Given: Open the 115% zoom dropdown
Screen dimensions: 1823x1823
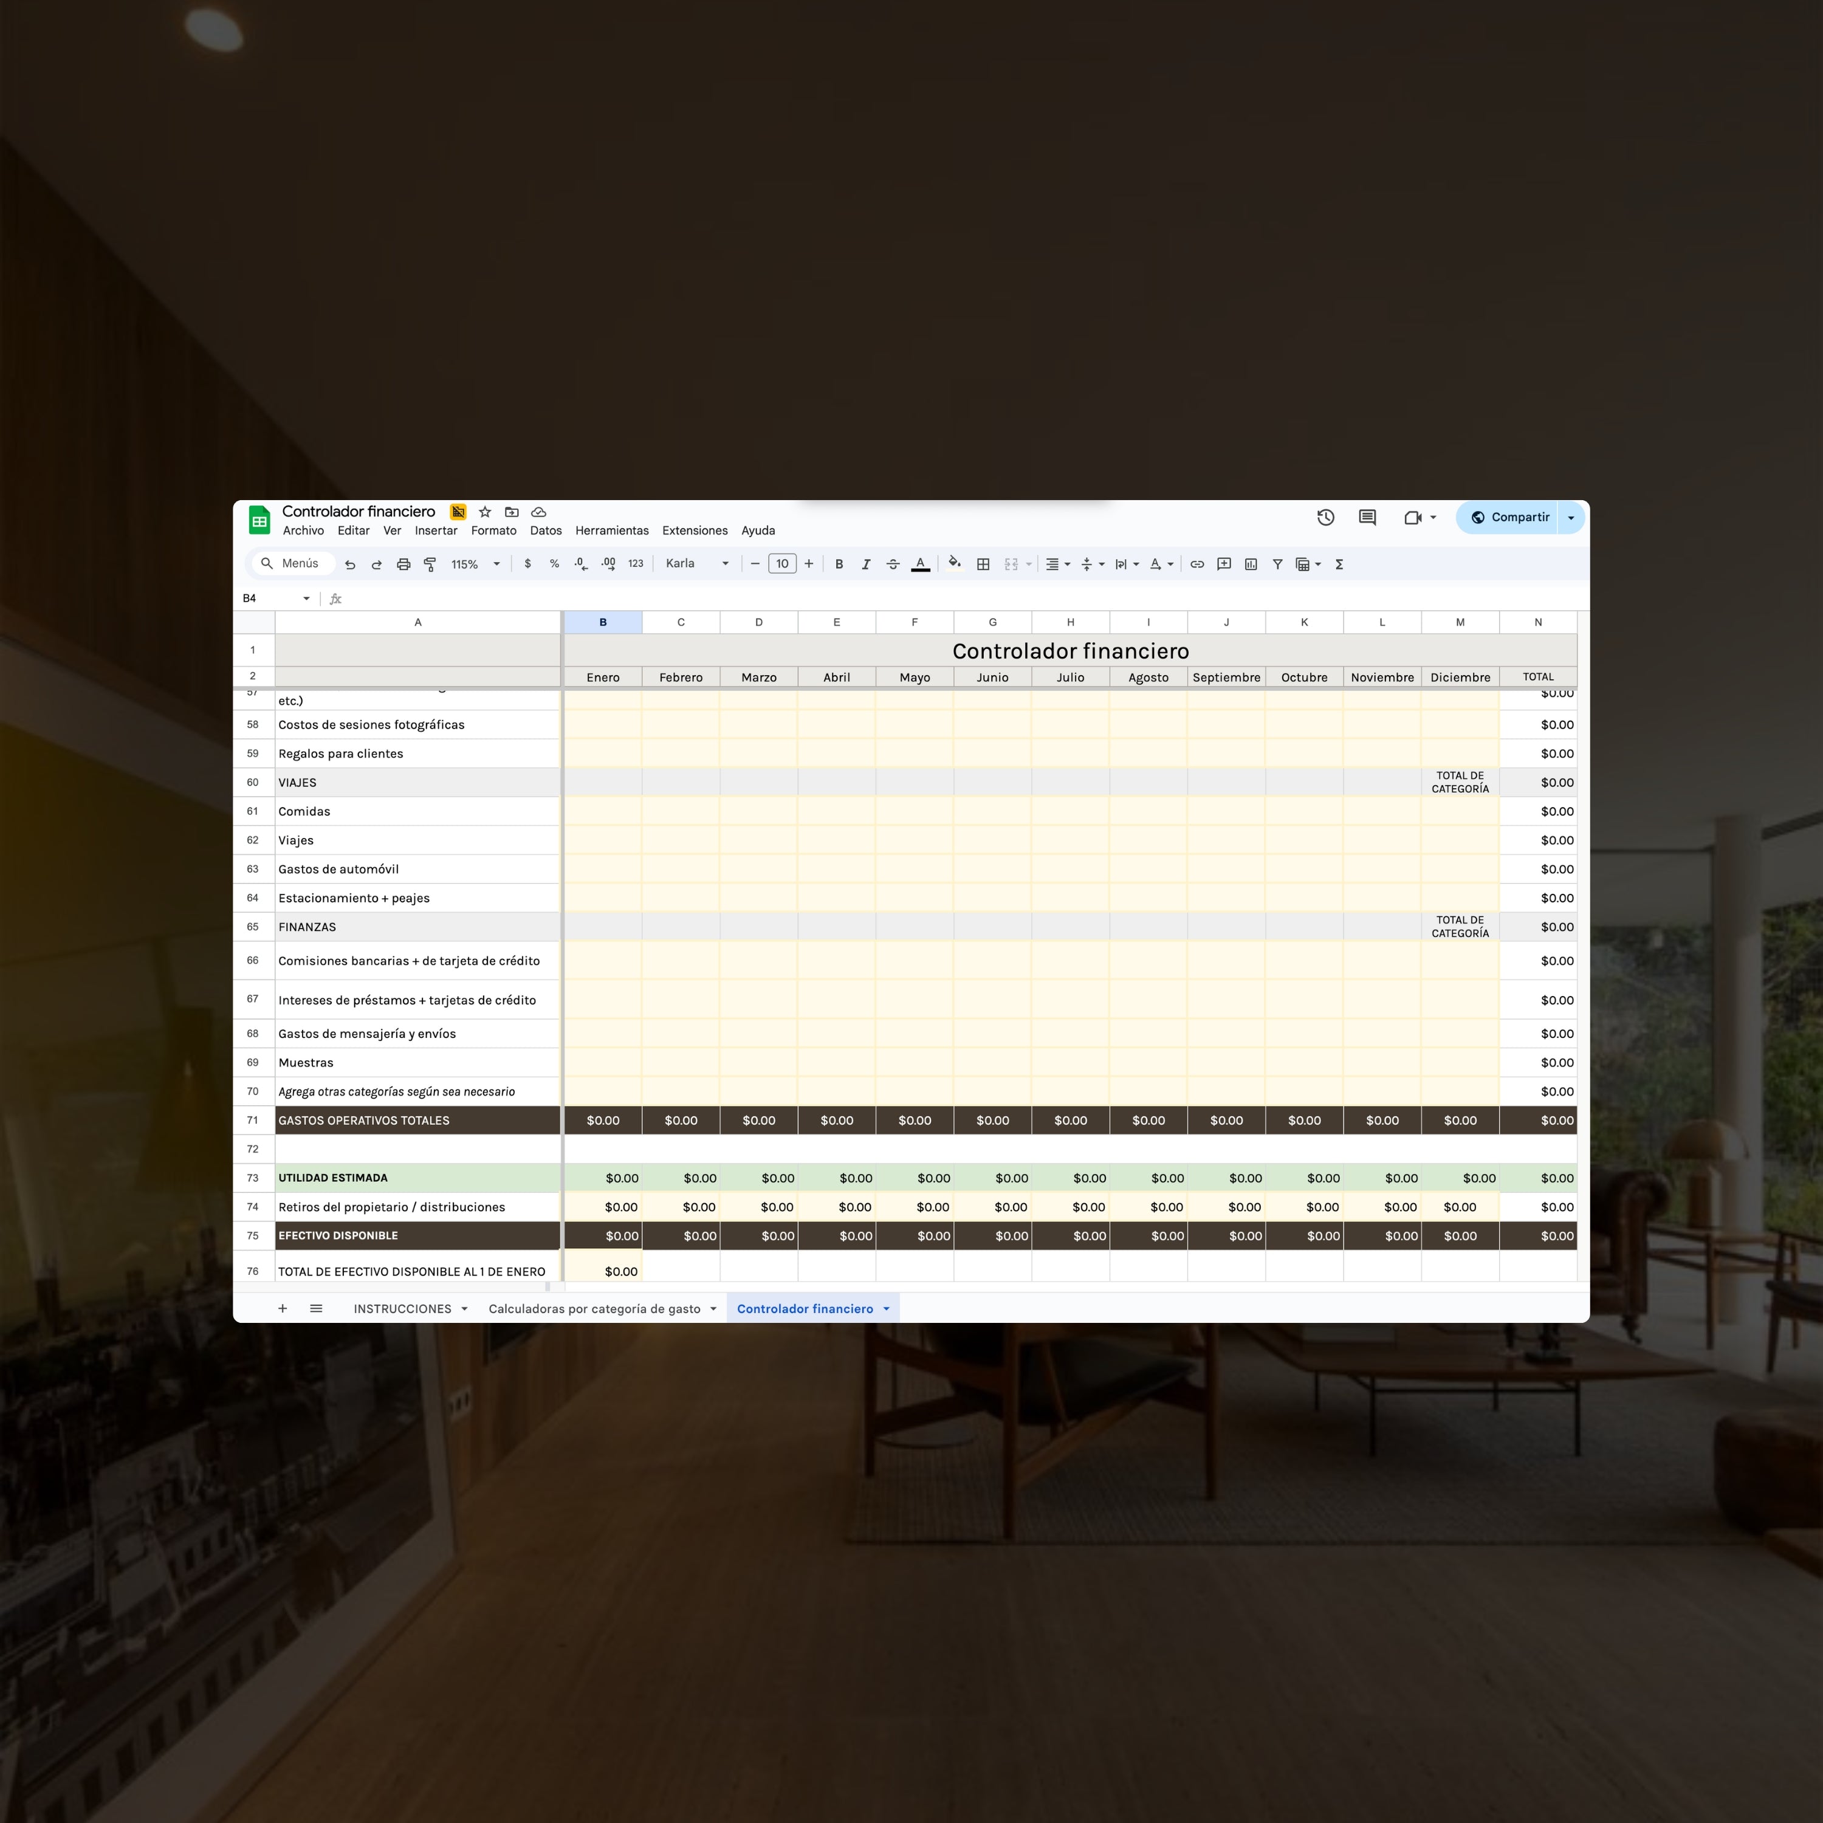Looking at the screenshot, I should (472, 563).
